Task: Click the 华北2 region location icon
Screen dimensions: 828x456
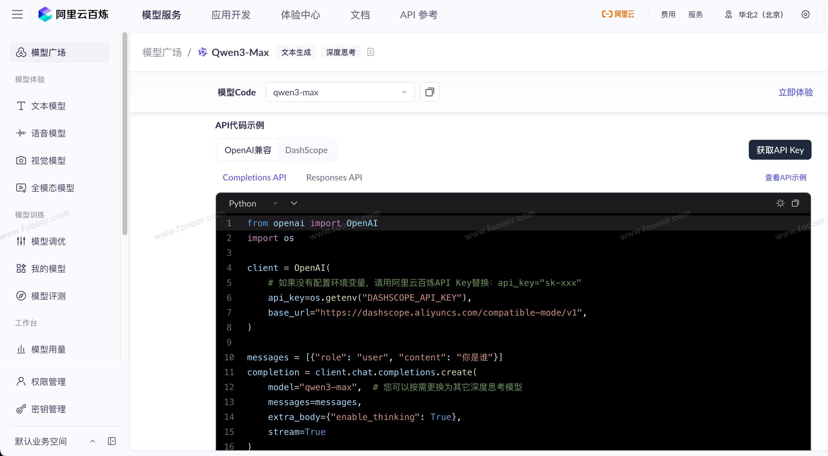Action: [x=728, y=15]
